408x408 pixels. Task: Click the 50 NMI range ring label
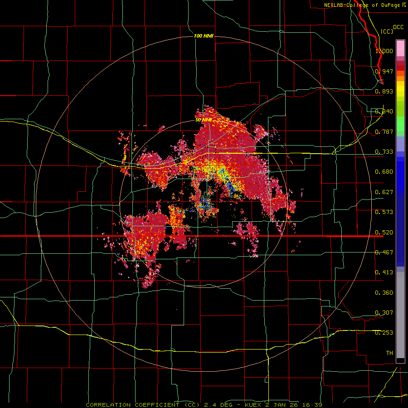(x=203, y=120)
